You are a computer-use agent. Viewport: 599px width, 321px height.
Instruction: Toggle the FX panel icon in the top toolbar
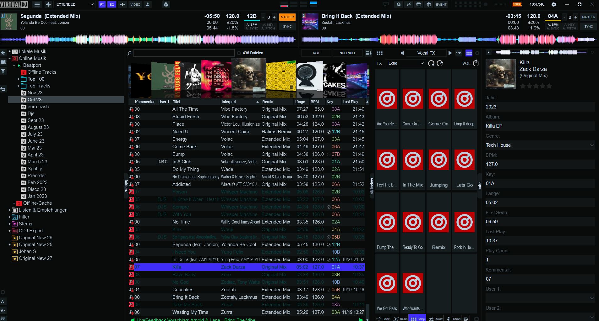(x=102, y=4)
